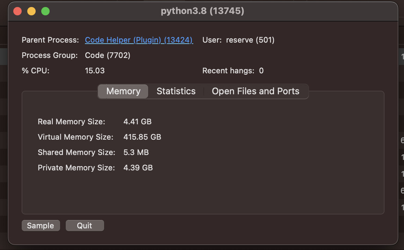The image size is (404, 250).
Task: Click the python3.8 (13745) window title
Action: [202, 11]
